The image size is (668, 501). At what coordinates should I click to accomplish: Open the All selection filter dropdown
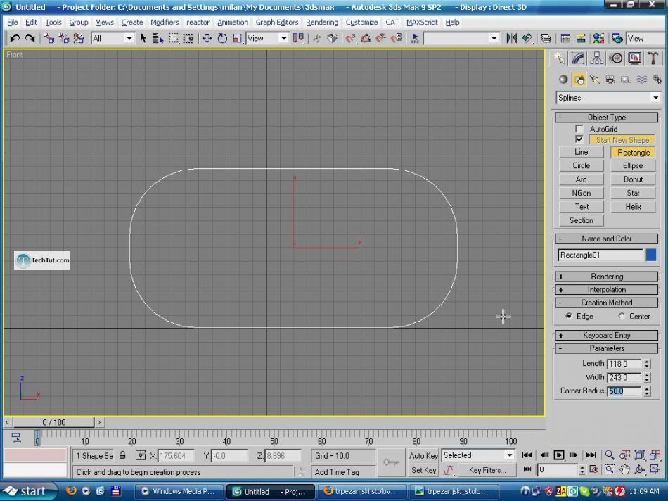(x=113, y=39)
